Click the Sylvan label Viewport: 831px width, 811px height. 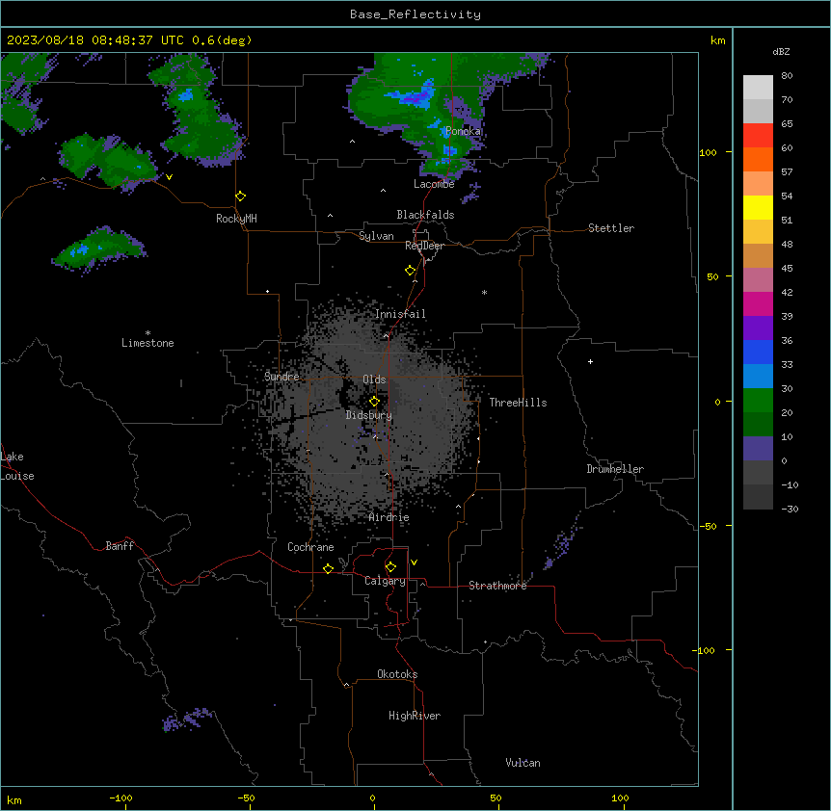[x=376, y=236]
